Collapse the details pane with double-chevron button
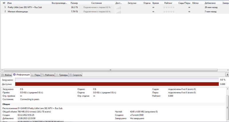 pos(227,75)
